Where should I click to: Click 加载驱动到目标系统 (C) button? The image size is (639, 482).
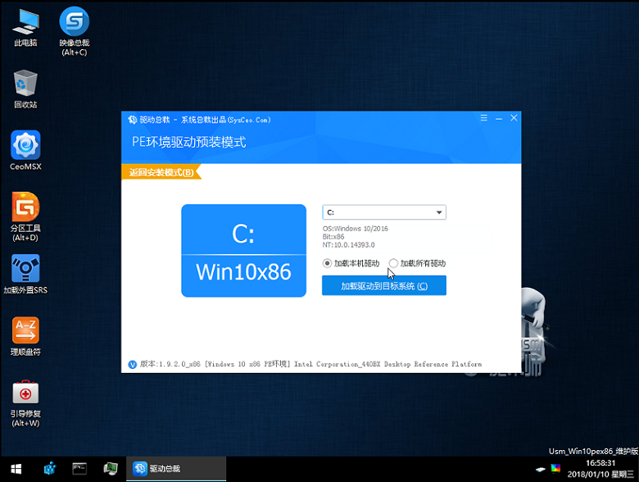[384, 286]
